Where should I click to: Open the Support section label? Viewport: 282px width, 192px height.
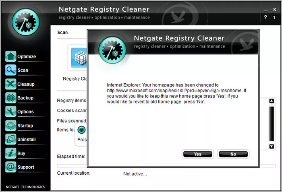26,167
